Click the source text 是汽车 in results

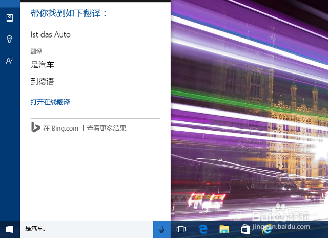point(43,65)
